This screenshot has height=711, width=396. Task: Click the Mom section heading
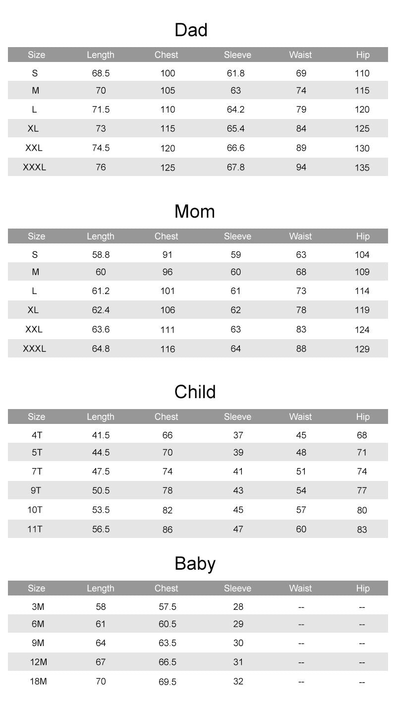pos(194,212)
